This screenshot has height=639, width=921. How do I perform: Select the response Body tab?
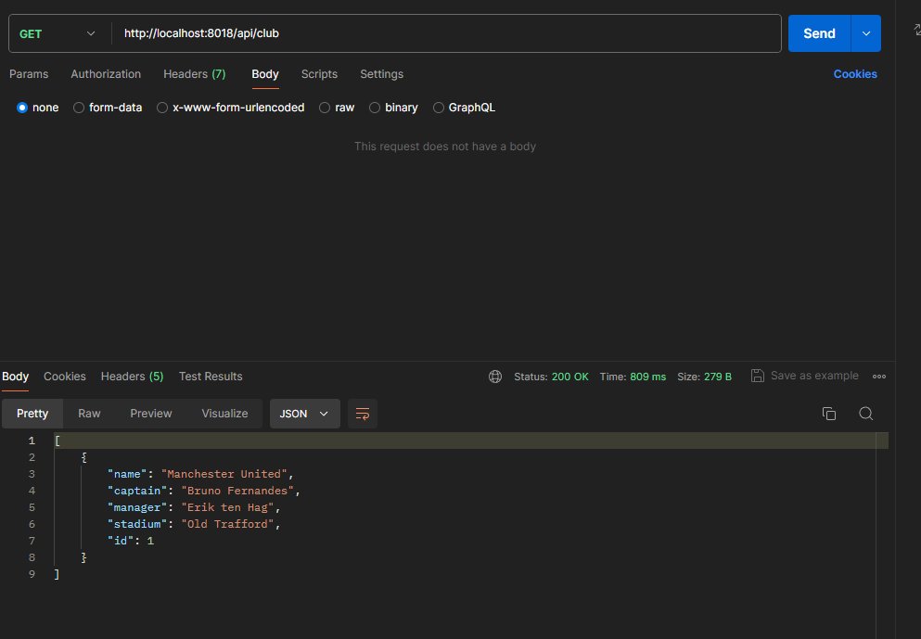point(15,377)
